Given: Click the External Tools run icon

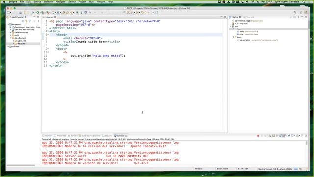Looking at the screenshot, I should tap(48, 12).
